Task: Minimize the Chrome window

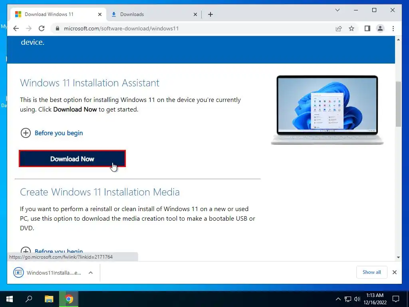Action: [x=356, y=10]
